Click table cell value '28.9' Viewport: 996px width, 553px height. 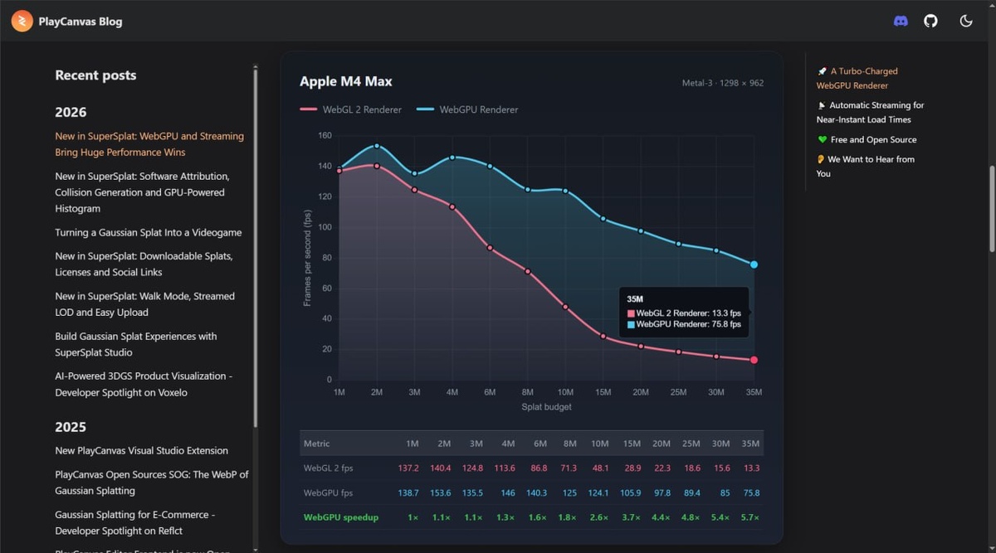[x=632, y=468]
